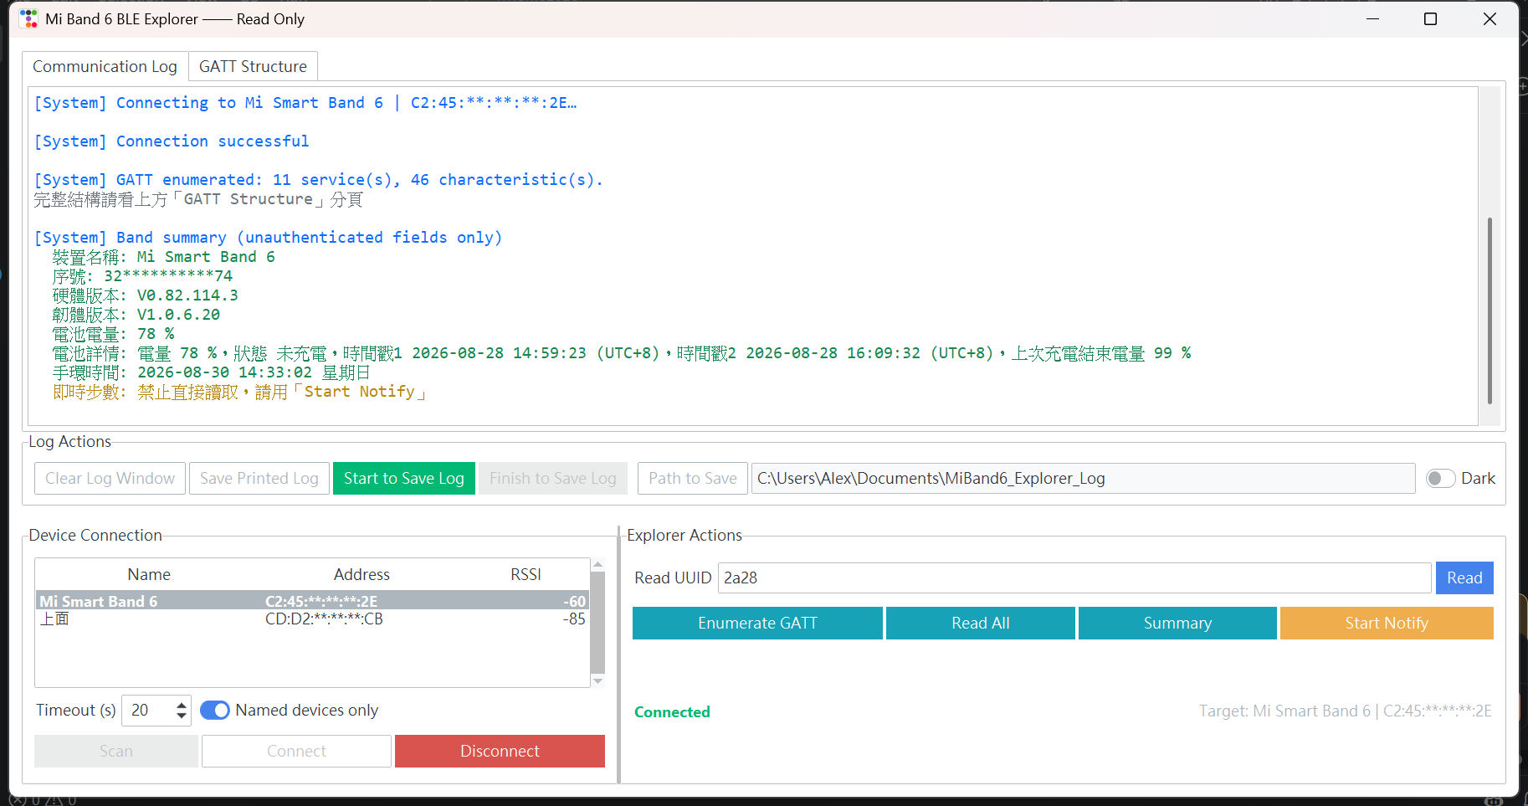Click the Read UUID input field
This screenshot has width=1528, height=806.
click(x=1074, y=578)
